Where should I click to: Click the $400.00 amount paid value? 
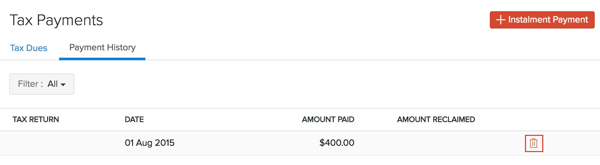pos(337,143)
